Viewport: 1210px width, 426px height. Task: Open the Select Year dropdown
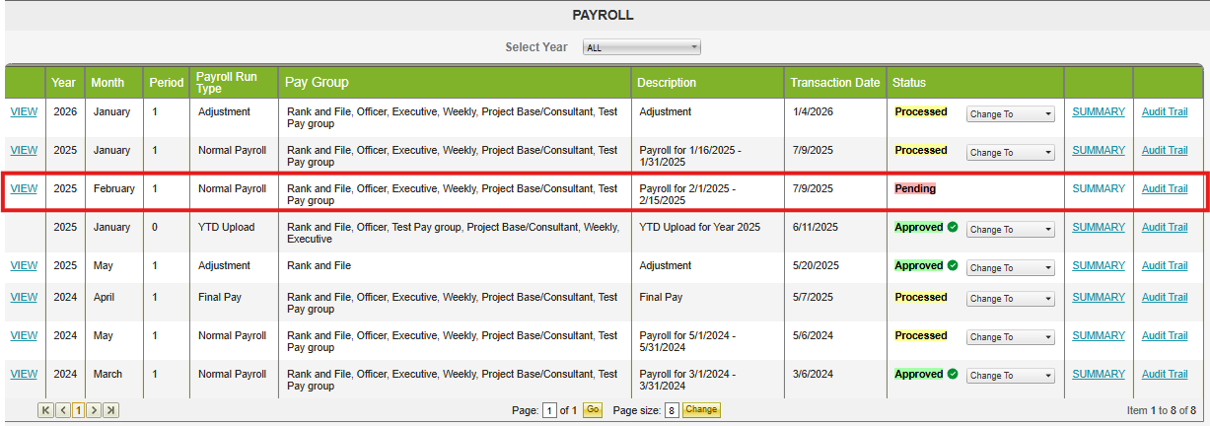pos(641,47)
